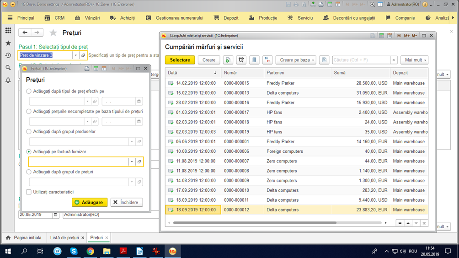Open the sections grid menu icon

(x=8, y=31)
